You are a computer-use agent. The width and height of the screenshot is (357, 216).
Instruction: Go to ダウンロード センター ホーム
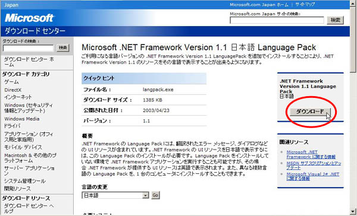tap(29, 62)
